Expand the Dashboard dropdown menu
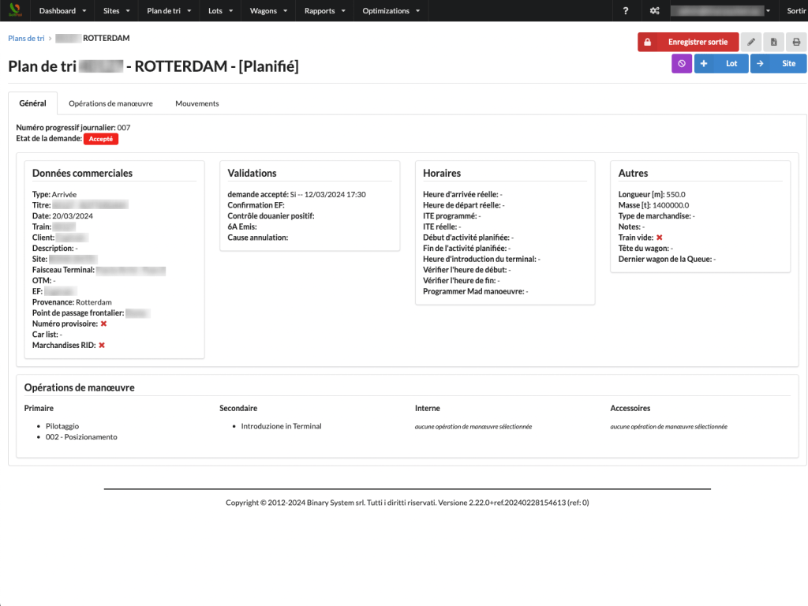Viewport: 808px width, 606px height. 62,11
